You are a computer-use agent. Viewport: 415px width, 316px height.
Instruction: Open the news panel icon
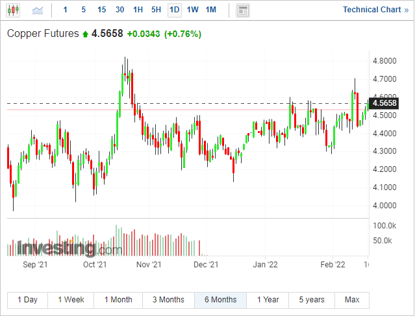coord(243,10)
